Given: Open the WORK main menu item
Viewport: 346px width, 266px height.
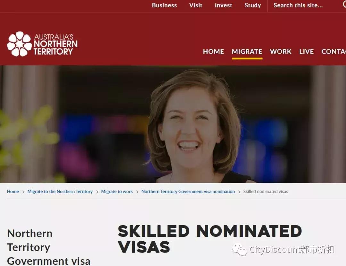Looking at the screenshot, I should [281, 51].
